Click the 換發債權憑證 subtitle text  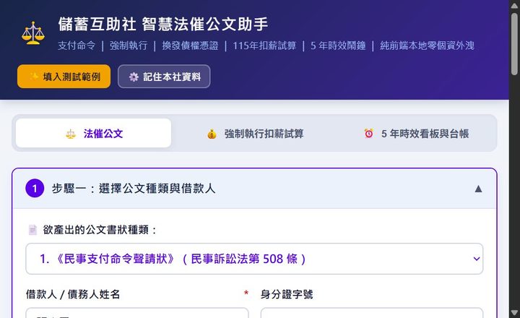pos(190,46)
